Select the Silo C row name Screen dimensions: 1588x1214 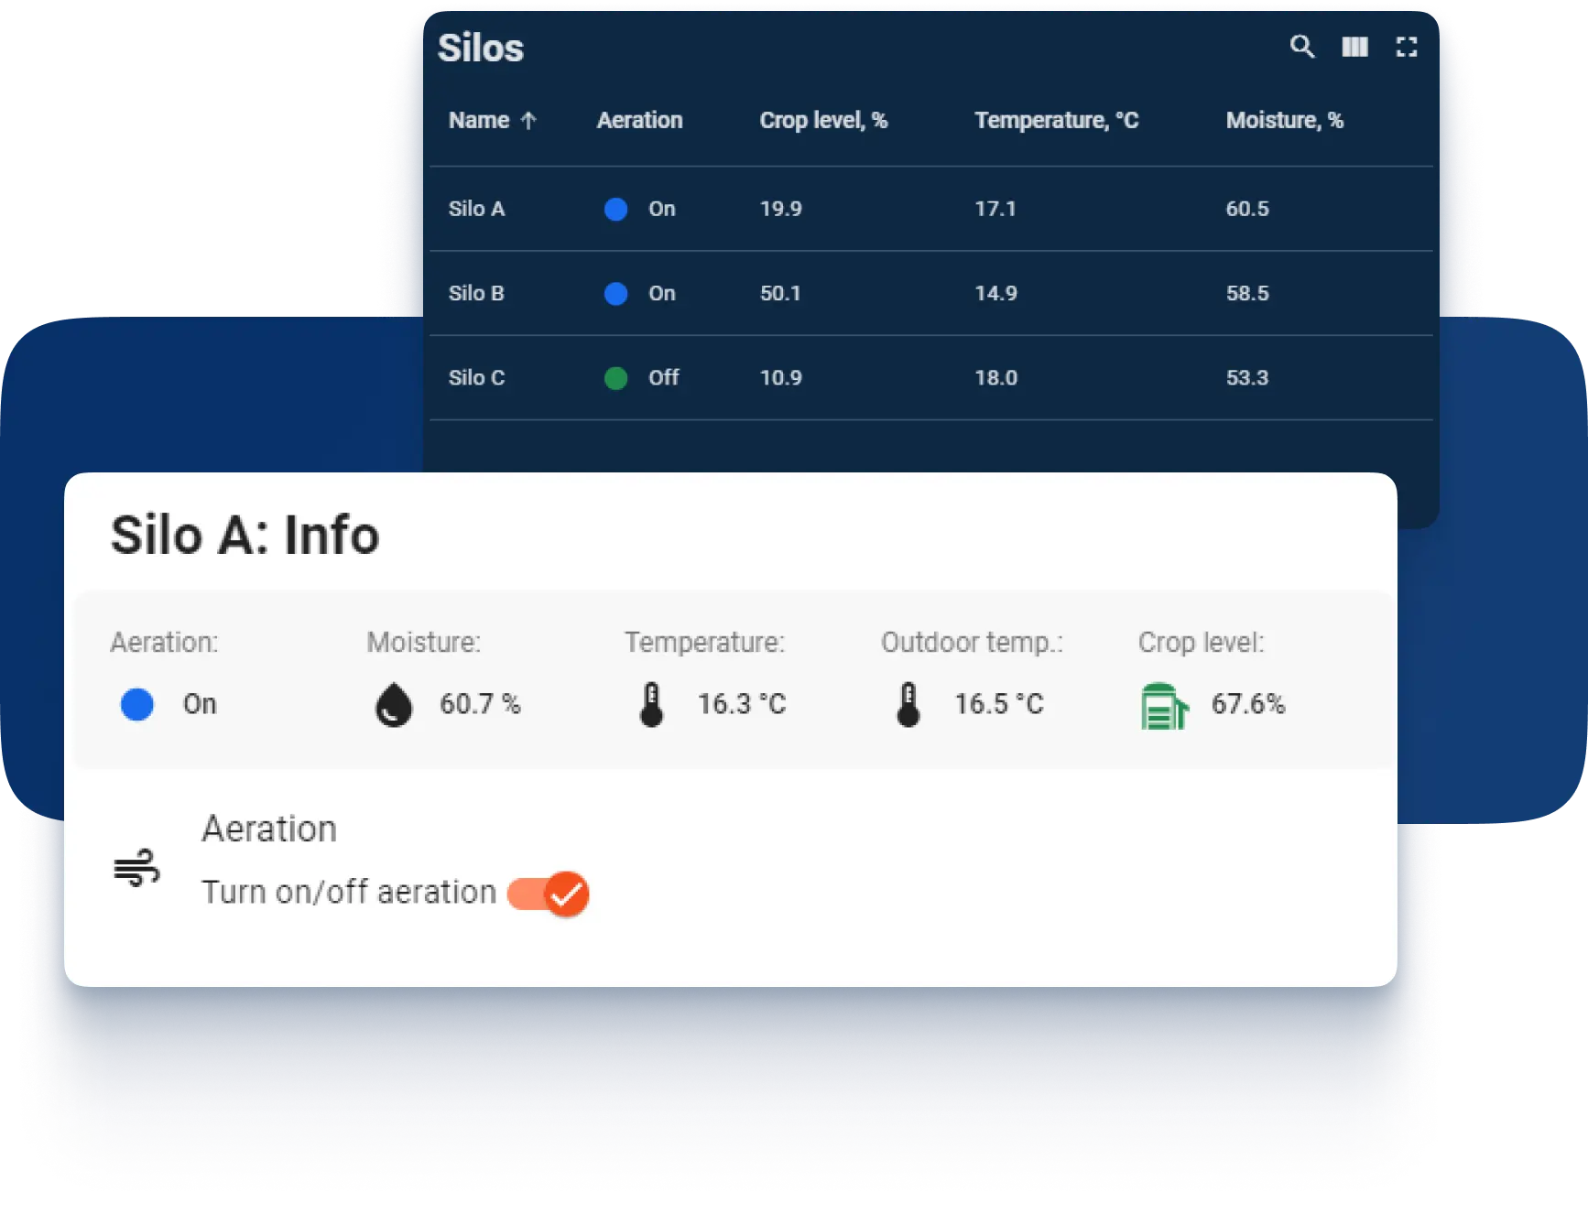pyautogui.click(x=476, y=378)
